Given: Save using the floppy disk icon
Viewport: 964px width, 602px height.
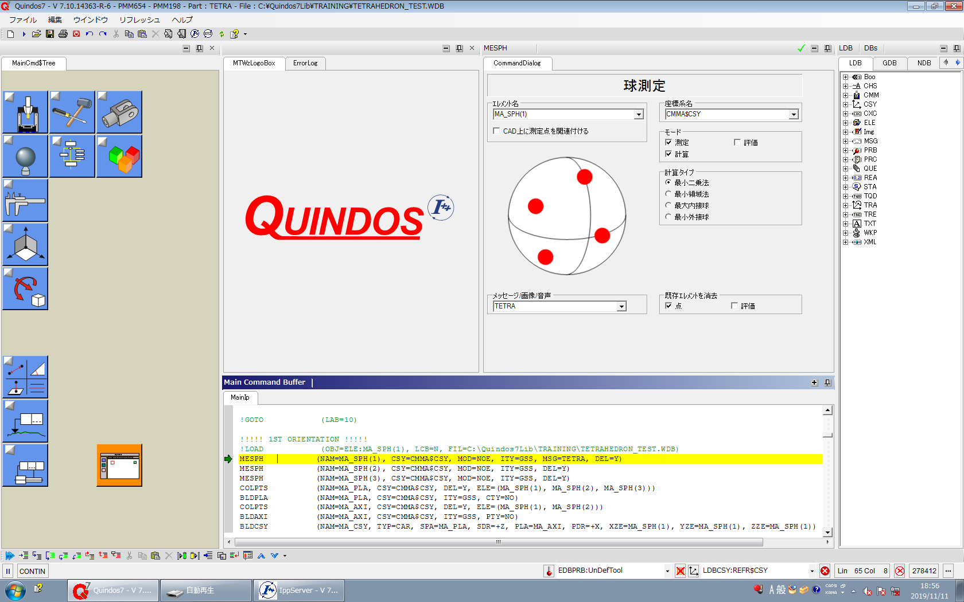Looking at the screenshot, I should tap(50, 34).
